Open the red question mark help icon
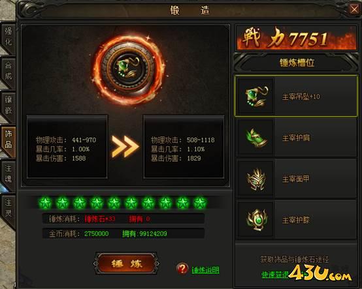This screenshot has width=362, height=289. pos(182,269)
